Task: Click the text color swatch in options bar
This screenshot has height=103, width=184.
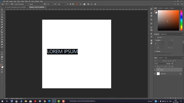Action: (x=77, y=4)
